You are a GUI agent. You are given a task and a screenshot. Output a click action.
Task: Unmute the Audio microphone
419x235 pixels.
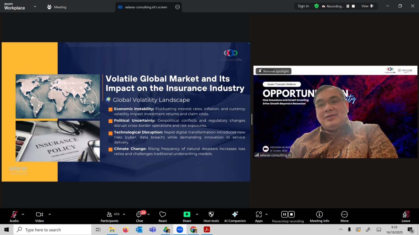[14, 217]
